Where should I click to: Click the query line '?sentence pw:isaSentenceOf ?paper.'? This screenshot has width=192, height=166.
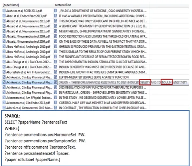(x=37, y=153)
